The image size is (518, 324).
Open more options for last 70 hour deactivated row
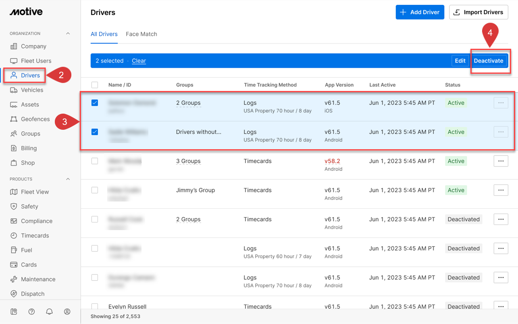pos(501,277)
